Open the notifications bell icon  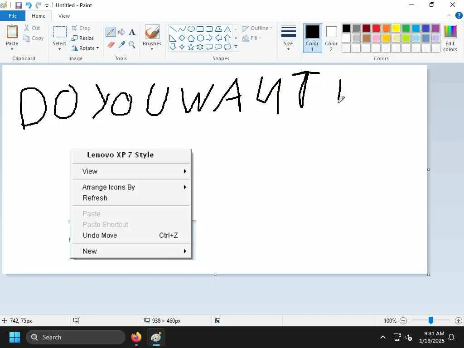pyautogui.click(x=452, y=337)
